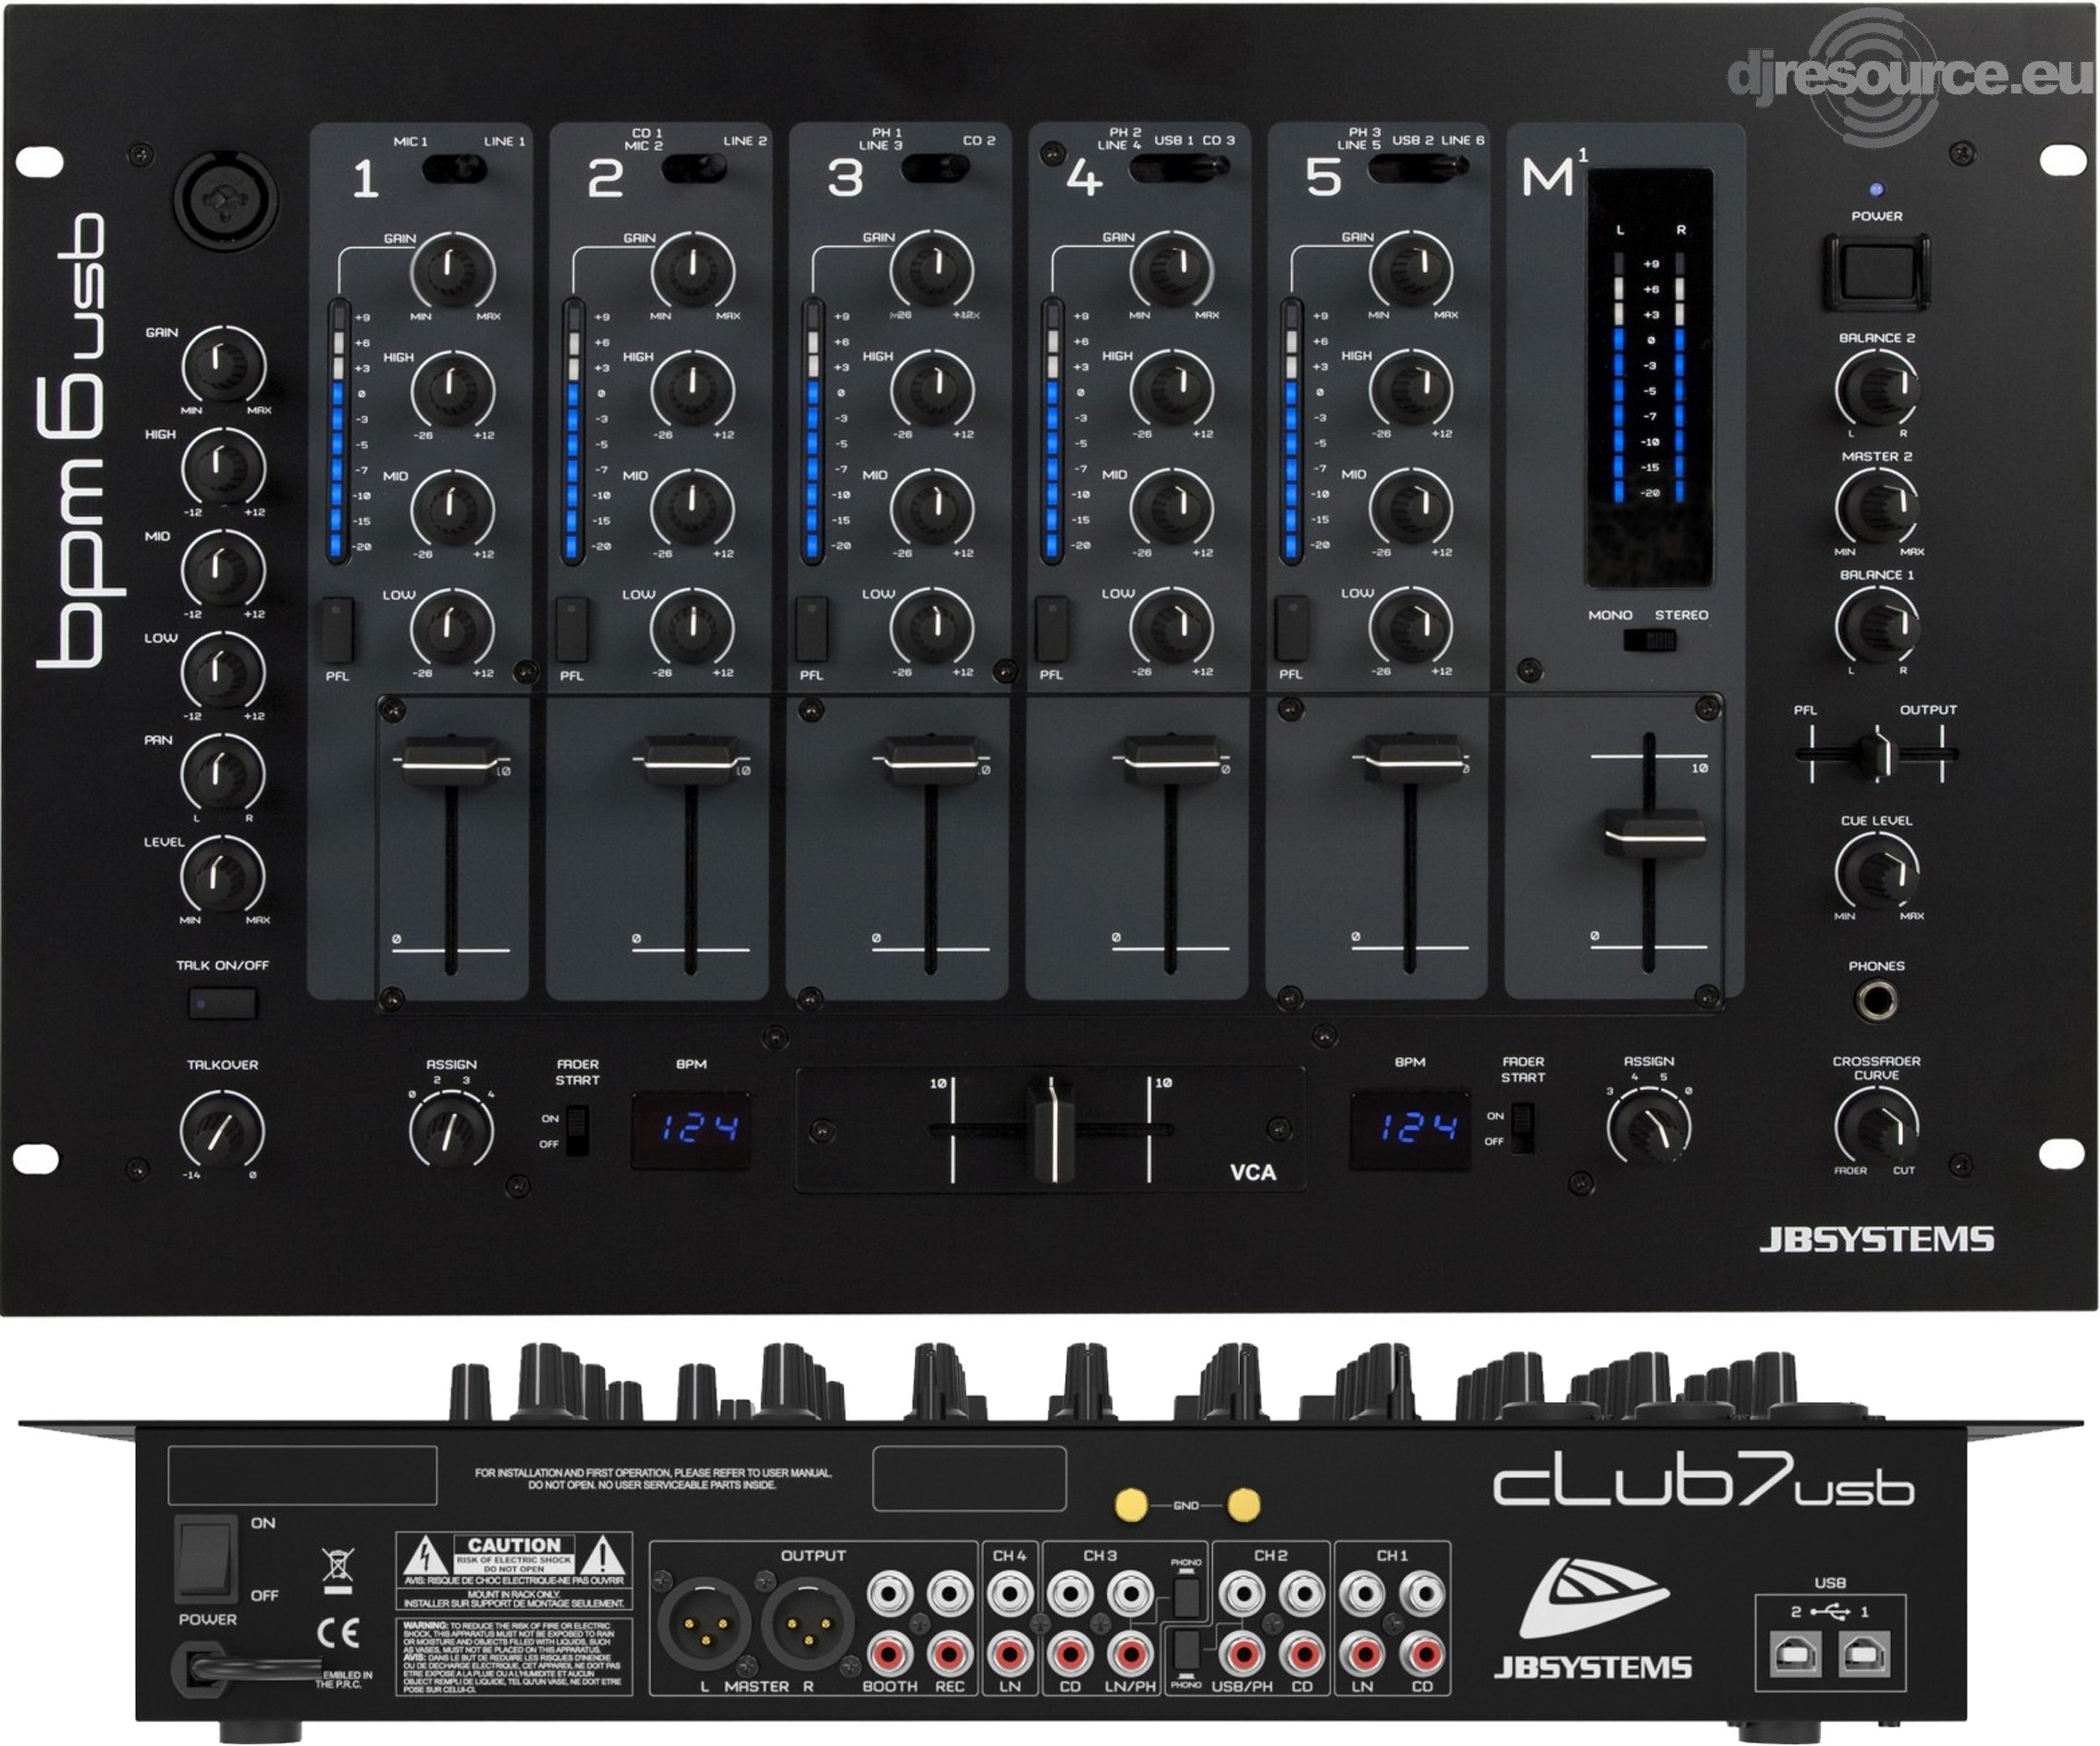Click the left crossfader ASSIGN knob
This screenshot has height=1746, width=2100.
[x=451, y=1130]
